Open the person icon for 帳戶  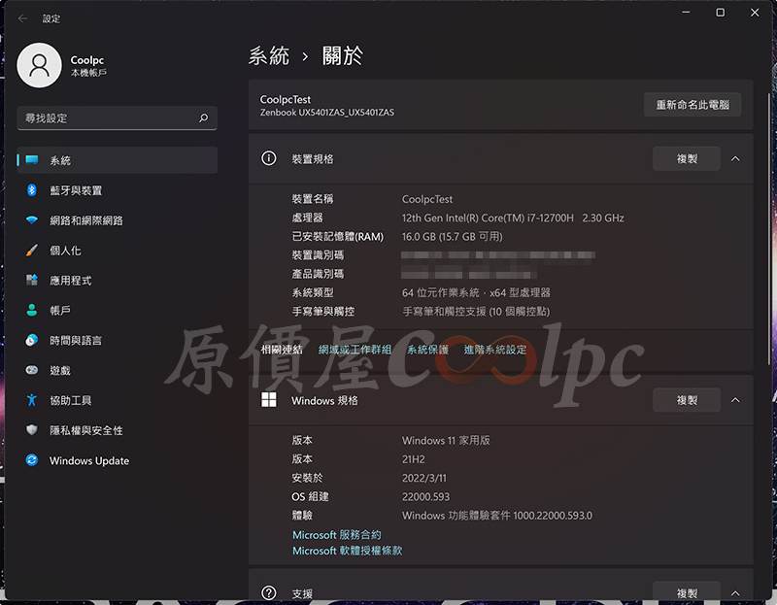pos(32,310)
